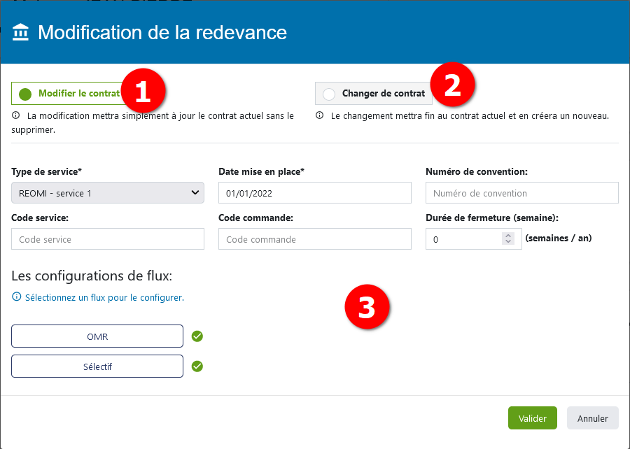This screenshot has width=630, height=449.
Task: Click the green checkmark next to OMR
Action: (x=197, y=336)
